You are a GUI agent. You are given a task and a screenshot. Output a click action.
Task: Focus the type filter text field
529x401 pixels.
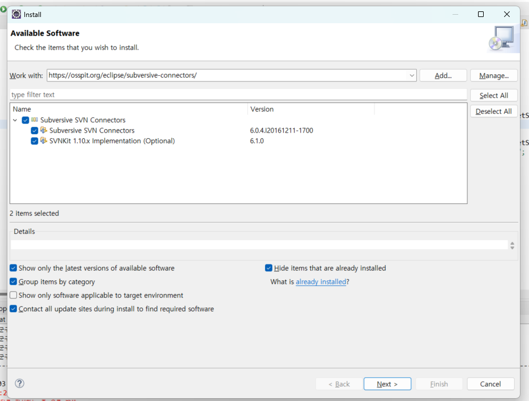tap(238, 95)
